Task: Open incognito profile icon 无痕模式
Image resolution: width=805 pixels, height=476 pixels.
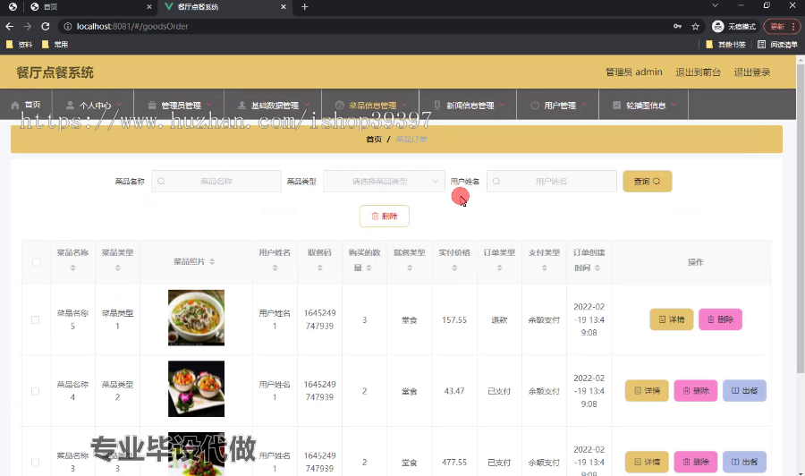Action: point(733,26)
